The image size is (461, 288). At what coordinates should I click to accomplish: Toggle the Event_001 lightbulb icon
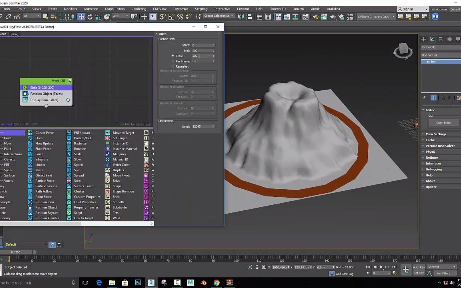click(x=70, y=81)
